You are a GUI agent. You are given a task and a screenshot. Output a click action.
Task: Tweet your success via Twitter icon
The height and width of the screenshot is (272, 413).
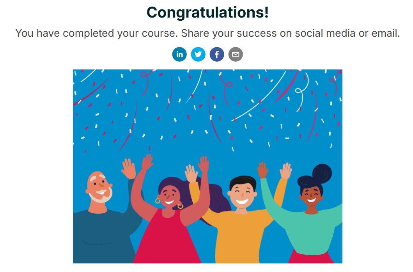[x=198, y=54]
